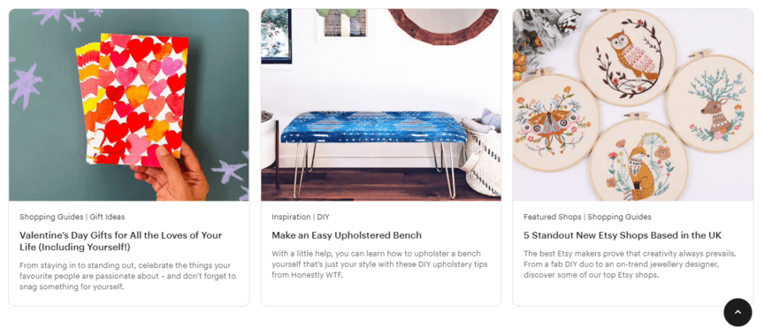Click the scroll-to-top arrow button
The height and width of the screenshot is (329, 764).
point(737,312)
